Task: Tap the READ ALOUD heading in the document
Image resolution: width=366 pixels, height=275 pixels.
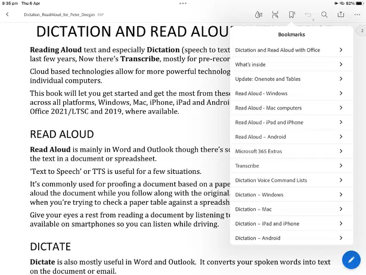Action: coord(62,135)
